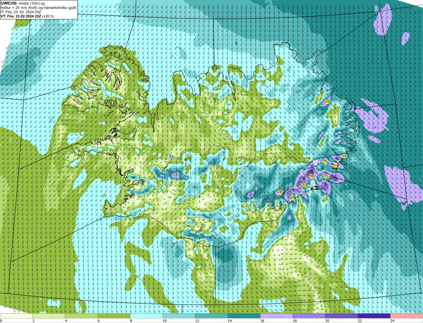
Task: Select valid time "VT: Fös. 23.02.2024 23Z (+20 h)"
Action: [x=27, y=16]
